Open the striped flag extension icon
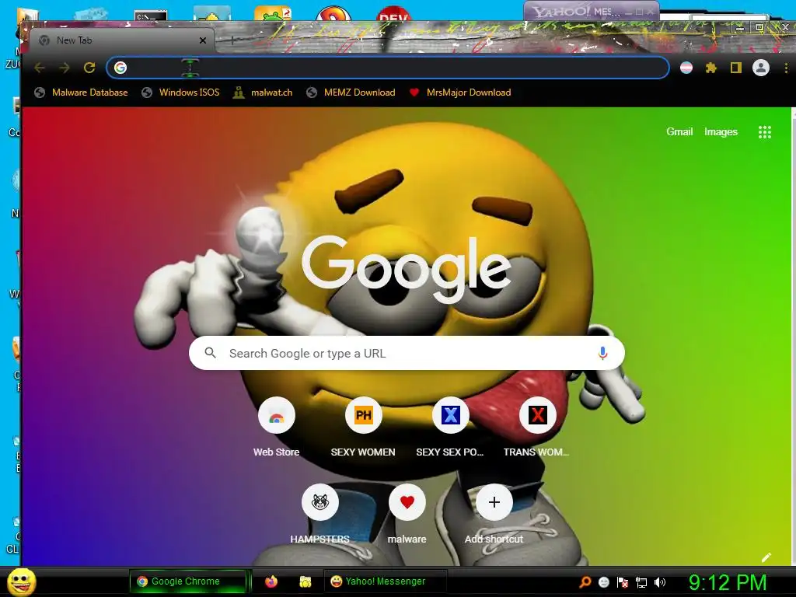 point(686,68)
